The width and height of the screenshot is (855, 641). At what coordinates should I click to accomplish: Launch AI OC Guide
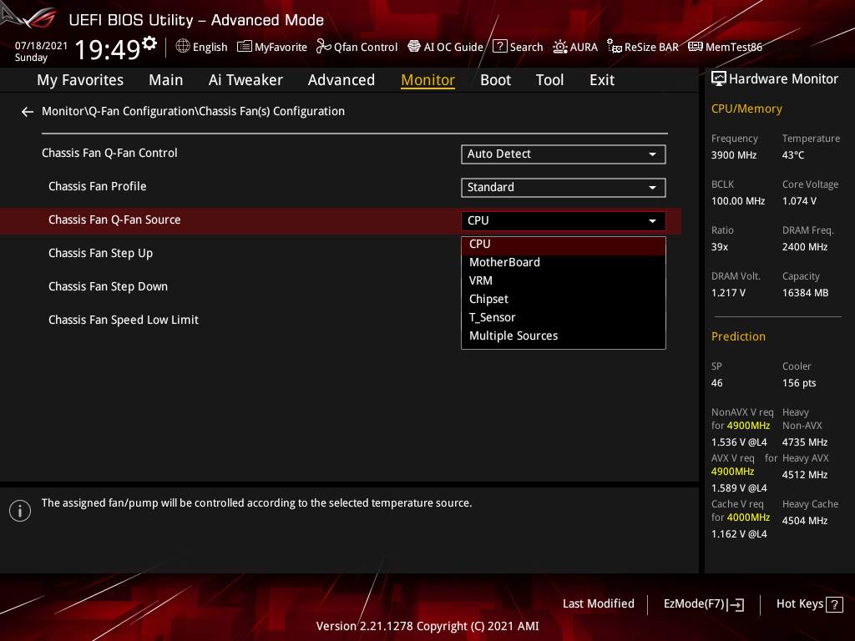445,47
